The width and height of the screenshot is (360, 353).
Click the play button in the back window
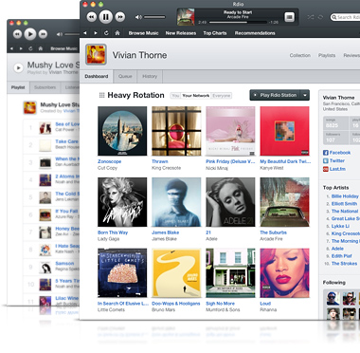tap(30, 34)
